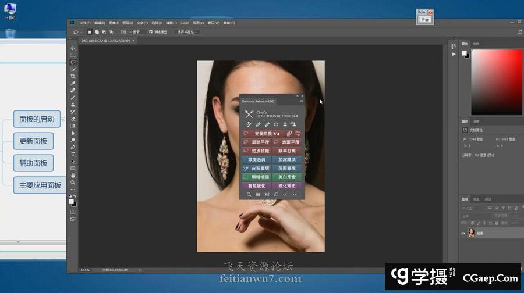Select the Move tool in the toolbar

tap(73, 48)
